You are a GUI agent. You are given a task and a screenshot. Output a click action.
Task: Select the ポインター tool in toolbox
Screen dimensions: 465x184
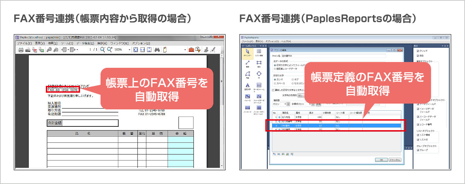[x=248, y=53]
